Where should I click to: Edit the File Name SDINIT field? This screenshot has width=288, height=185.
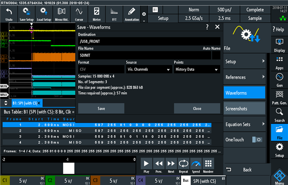pyautogui.click(x=145, y=55)
